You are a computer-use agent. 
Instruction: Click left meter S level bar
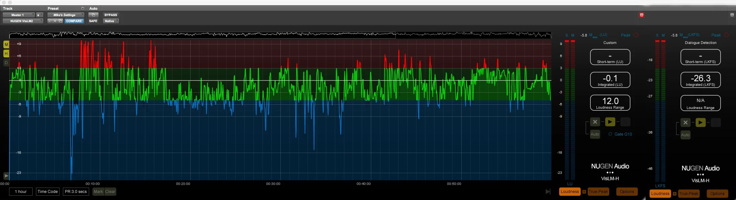[567, 111]
